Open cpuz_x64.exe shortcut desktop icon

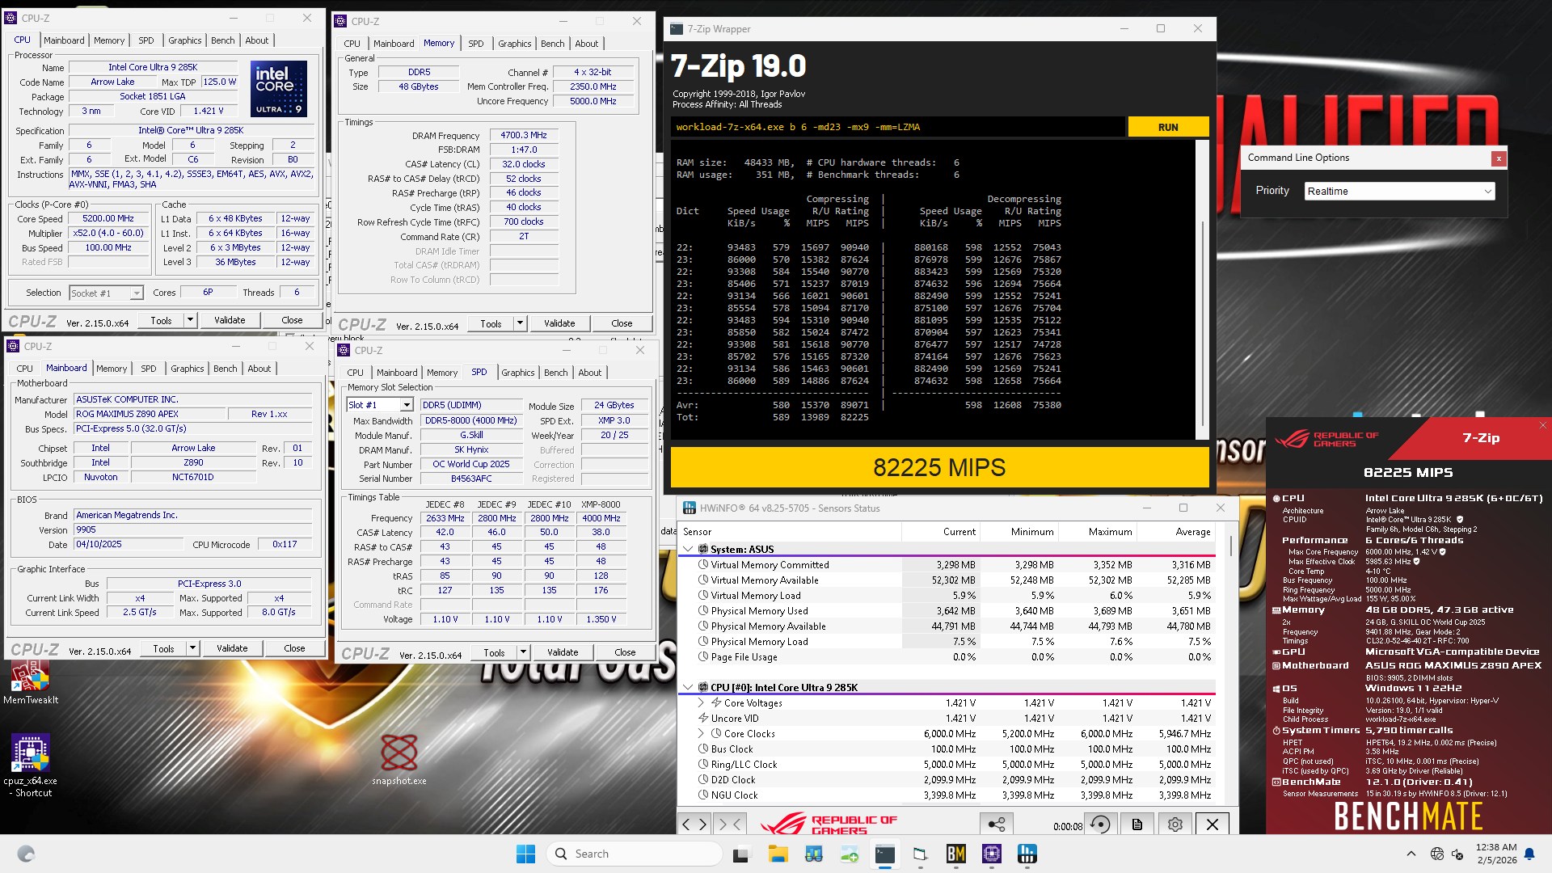point(31,765)
